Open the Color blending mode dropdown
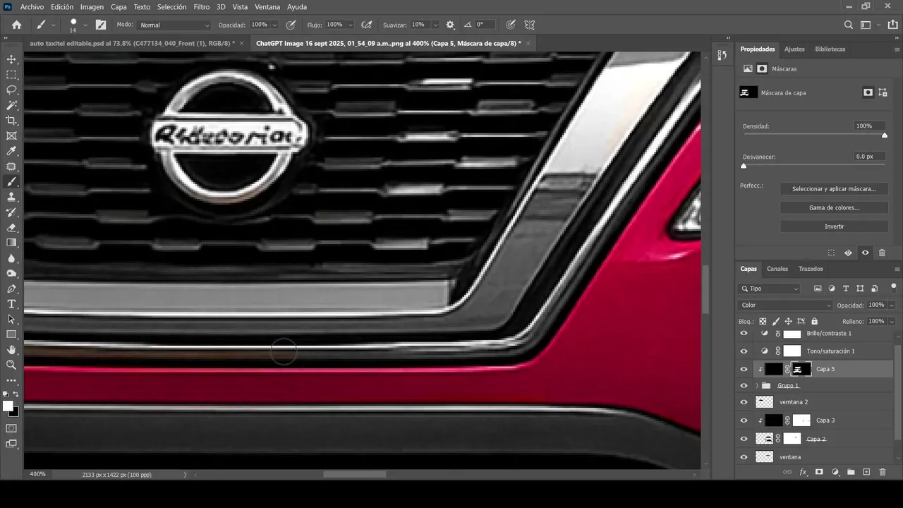Viewport: 903px width, 508px height. (785, 306)
